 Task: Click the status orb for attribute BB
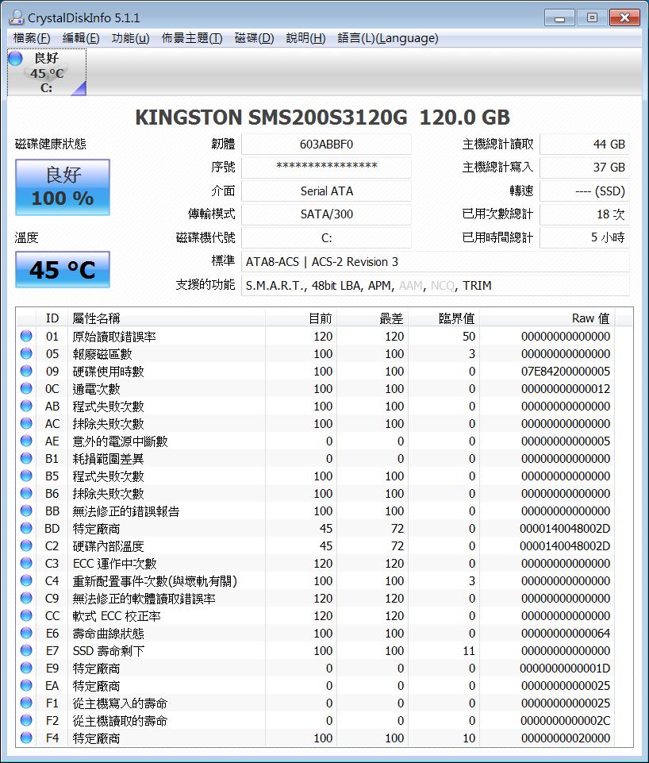pos(26,511)
